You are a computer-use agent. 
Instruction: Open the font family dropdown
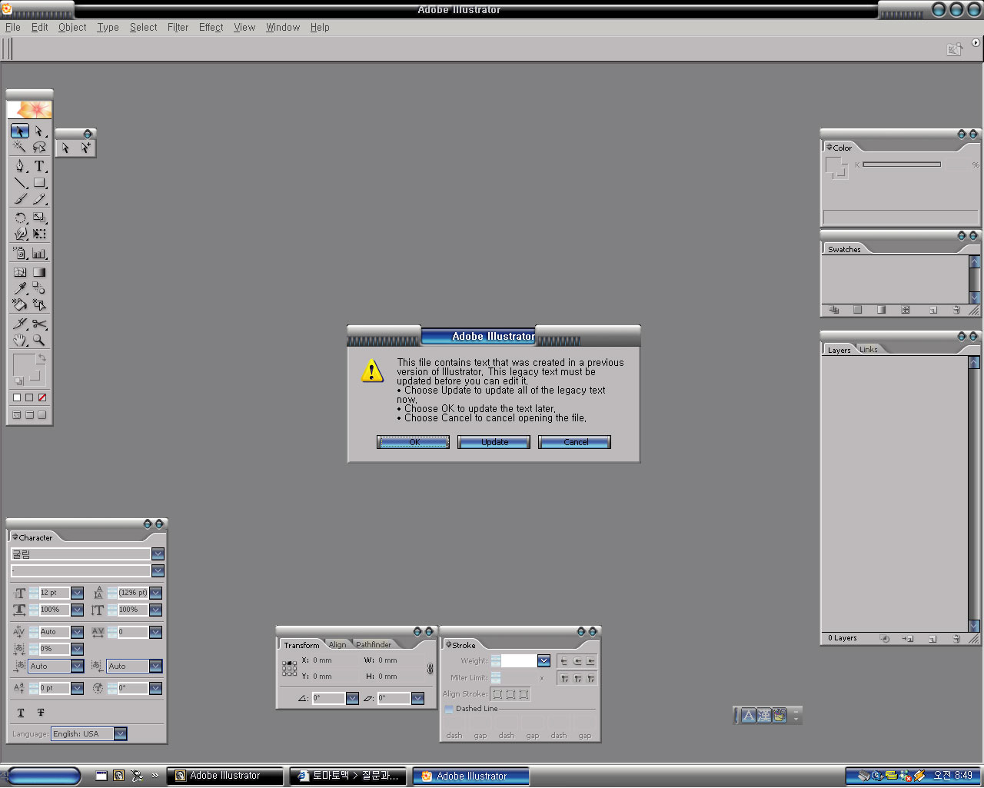(x=158, y=554)
